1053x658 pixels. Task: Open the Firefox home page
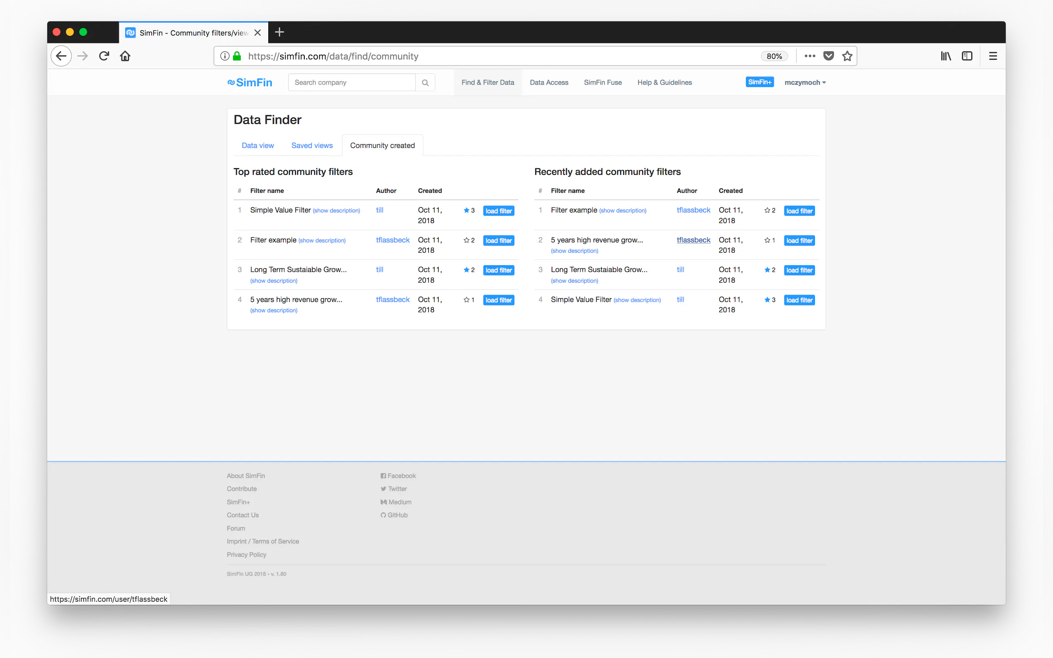[x=125, y=56]
